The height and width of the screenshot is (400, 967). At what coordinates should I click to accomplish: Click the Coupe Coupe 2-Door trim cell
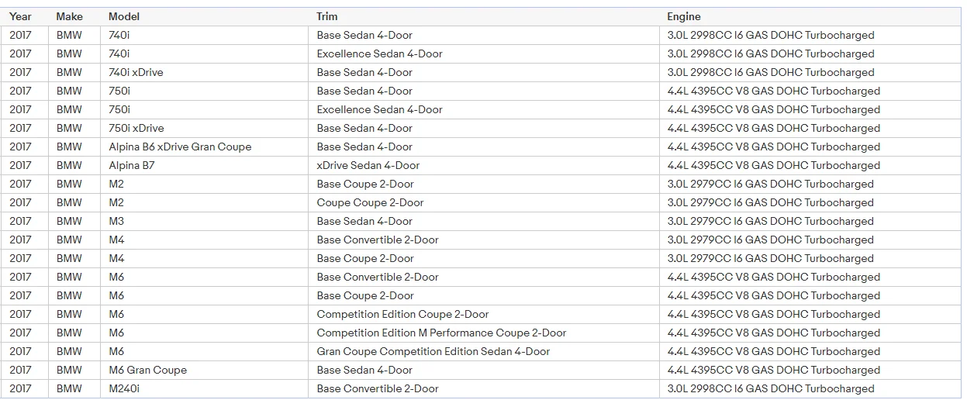pos(370,202)
